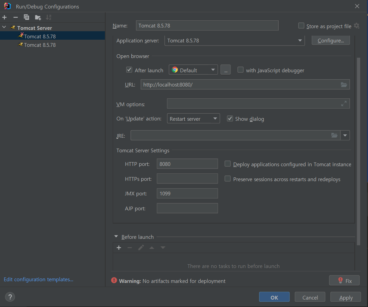Screen dimensions: 368x307
Task: Click the HTTP port field
Action: 187,164
